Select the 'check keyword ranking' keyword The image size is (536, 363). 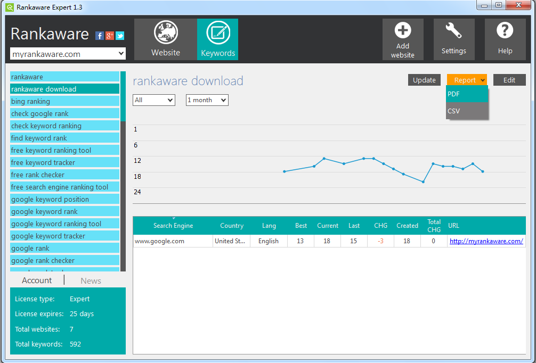pos(64,126)
